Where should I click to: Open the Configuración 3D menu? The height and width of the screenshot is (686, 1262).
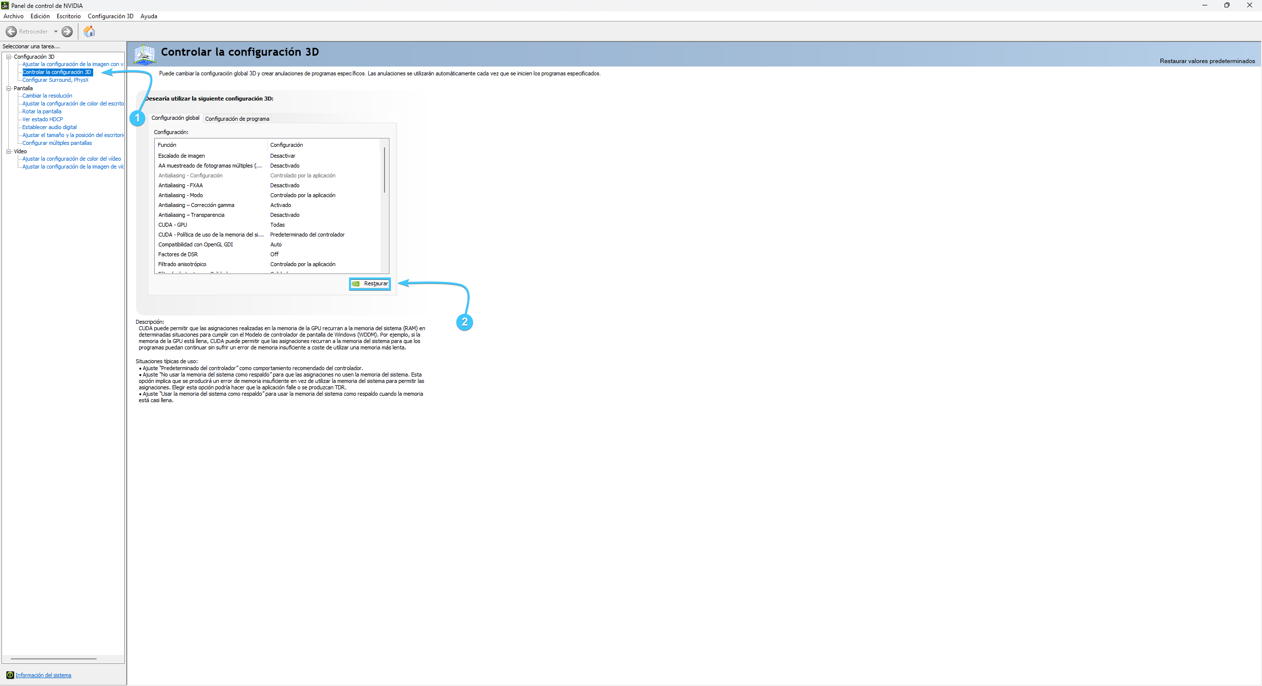click(110, 16)
